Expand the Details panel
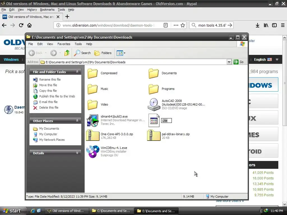 pyautogui.click(x=77, y=153)
